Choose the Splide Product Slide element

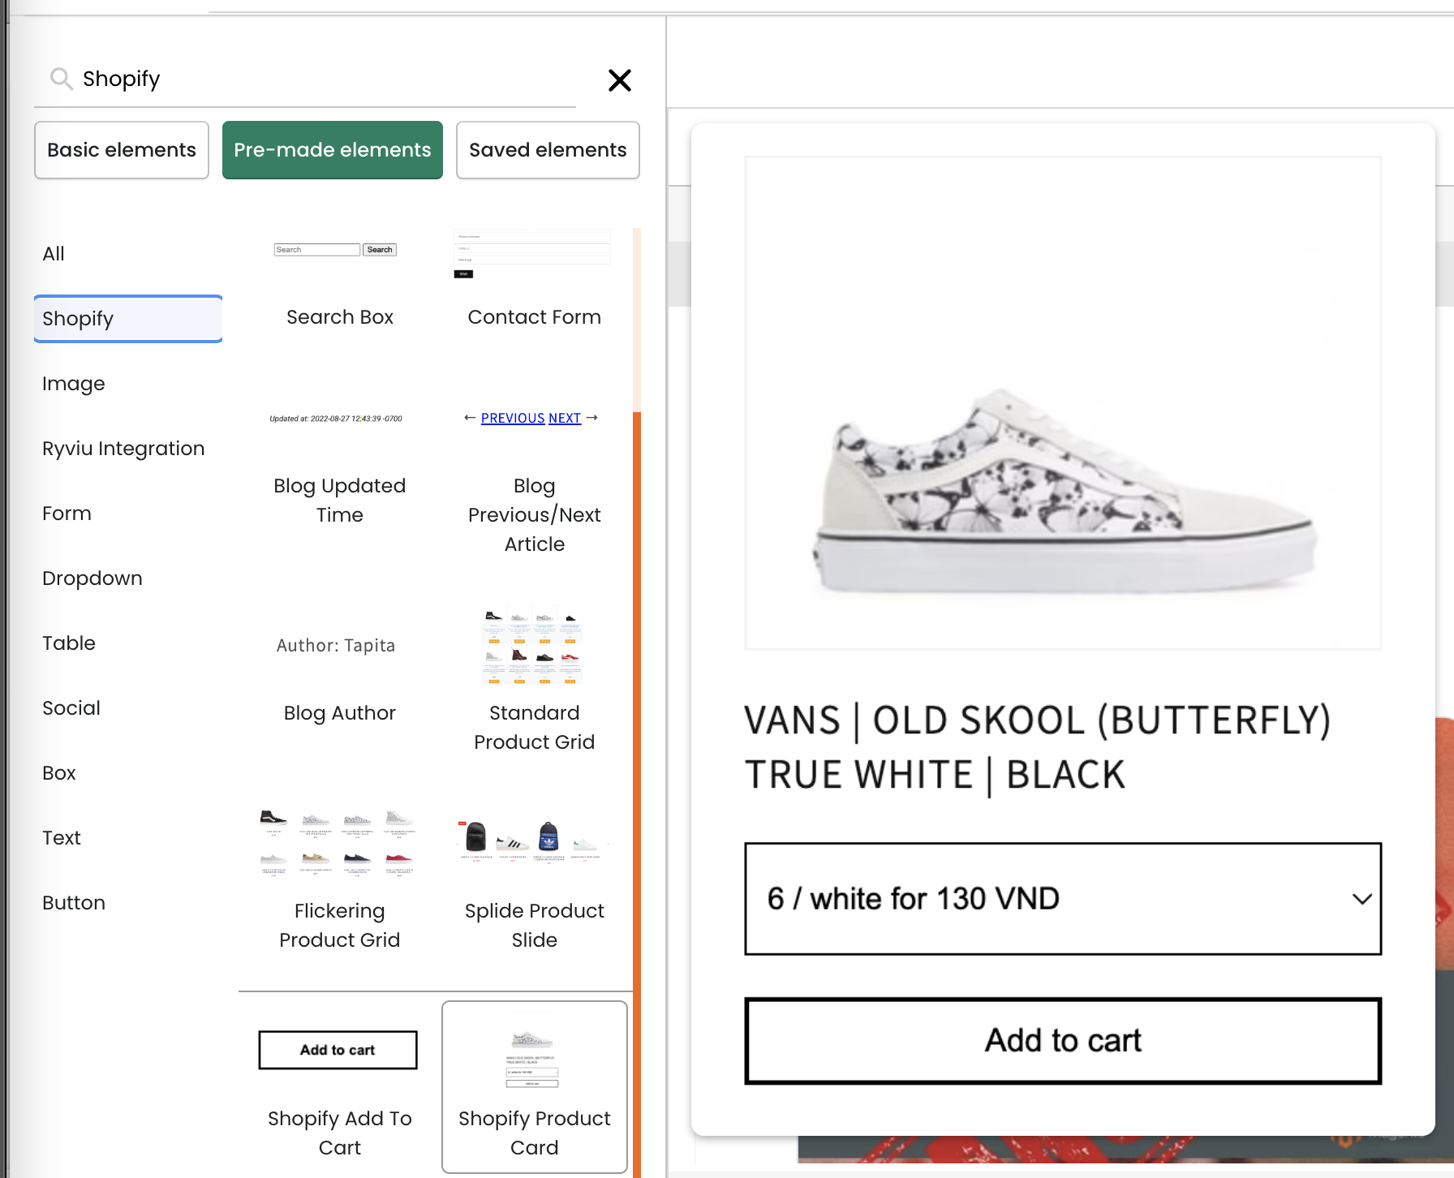click(x=534, y=878)
